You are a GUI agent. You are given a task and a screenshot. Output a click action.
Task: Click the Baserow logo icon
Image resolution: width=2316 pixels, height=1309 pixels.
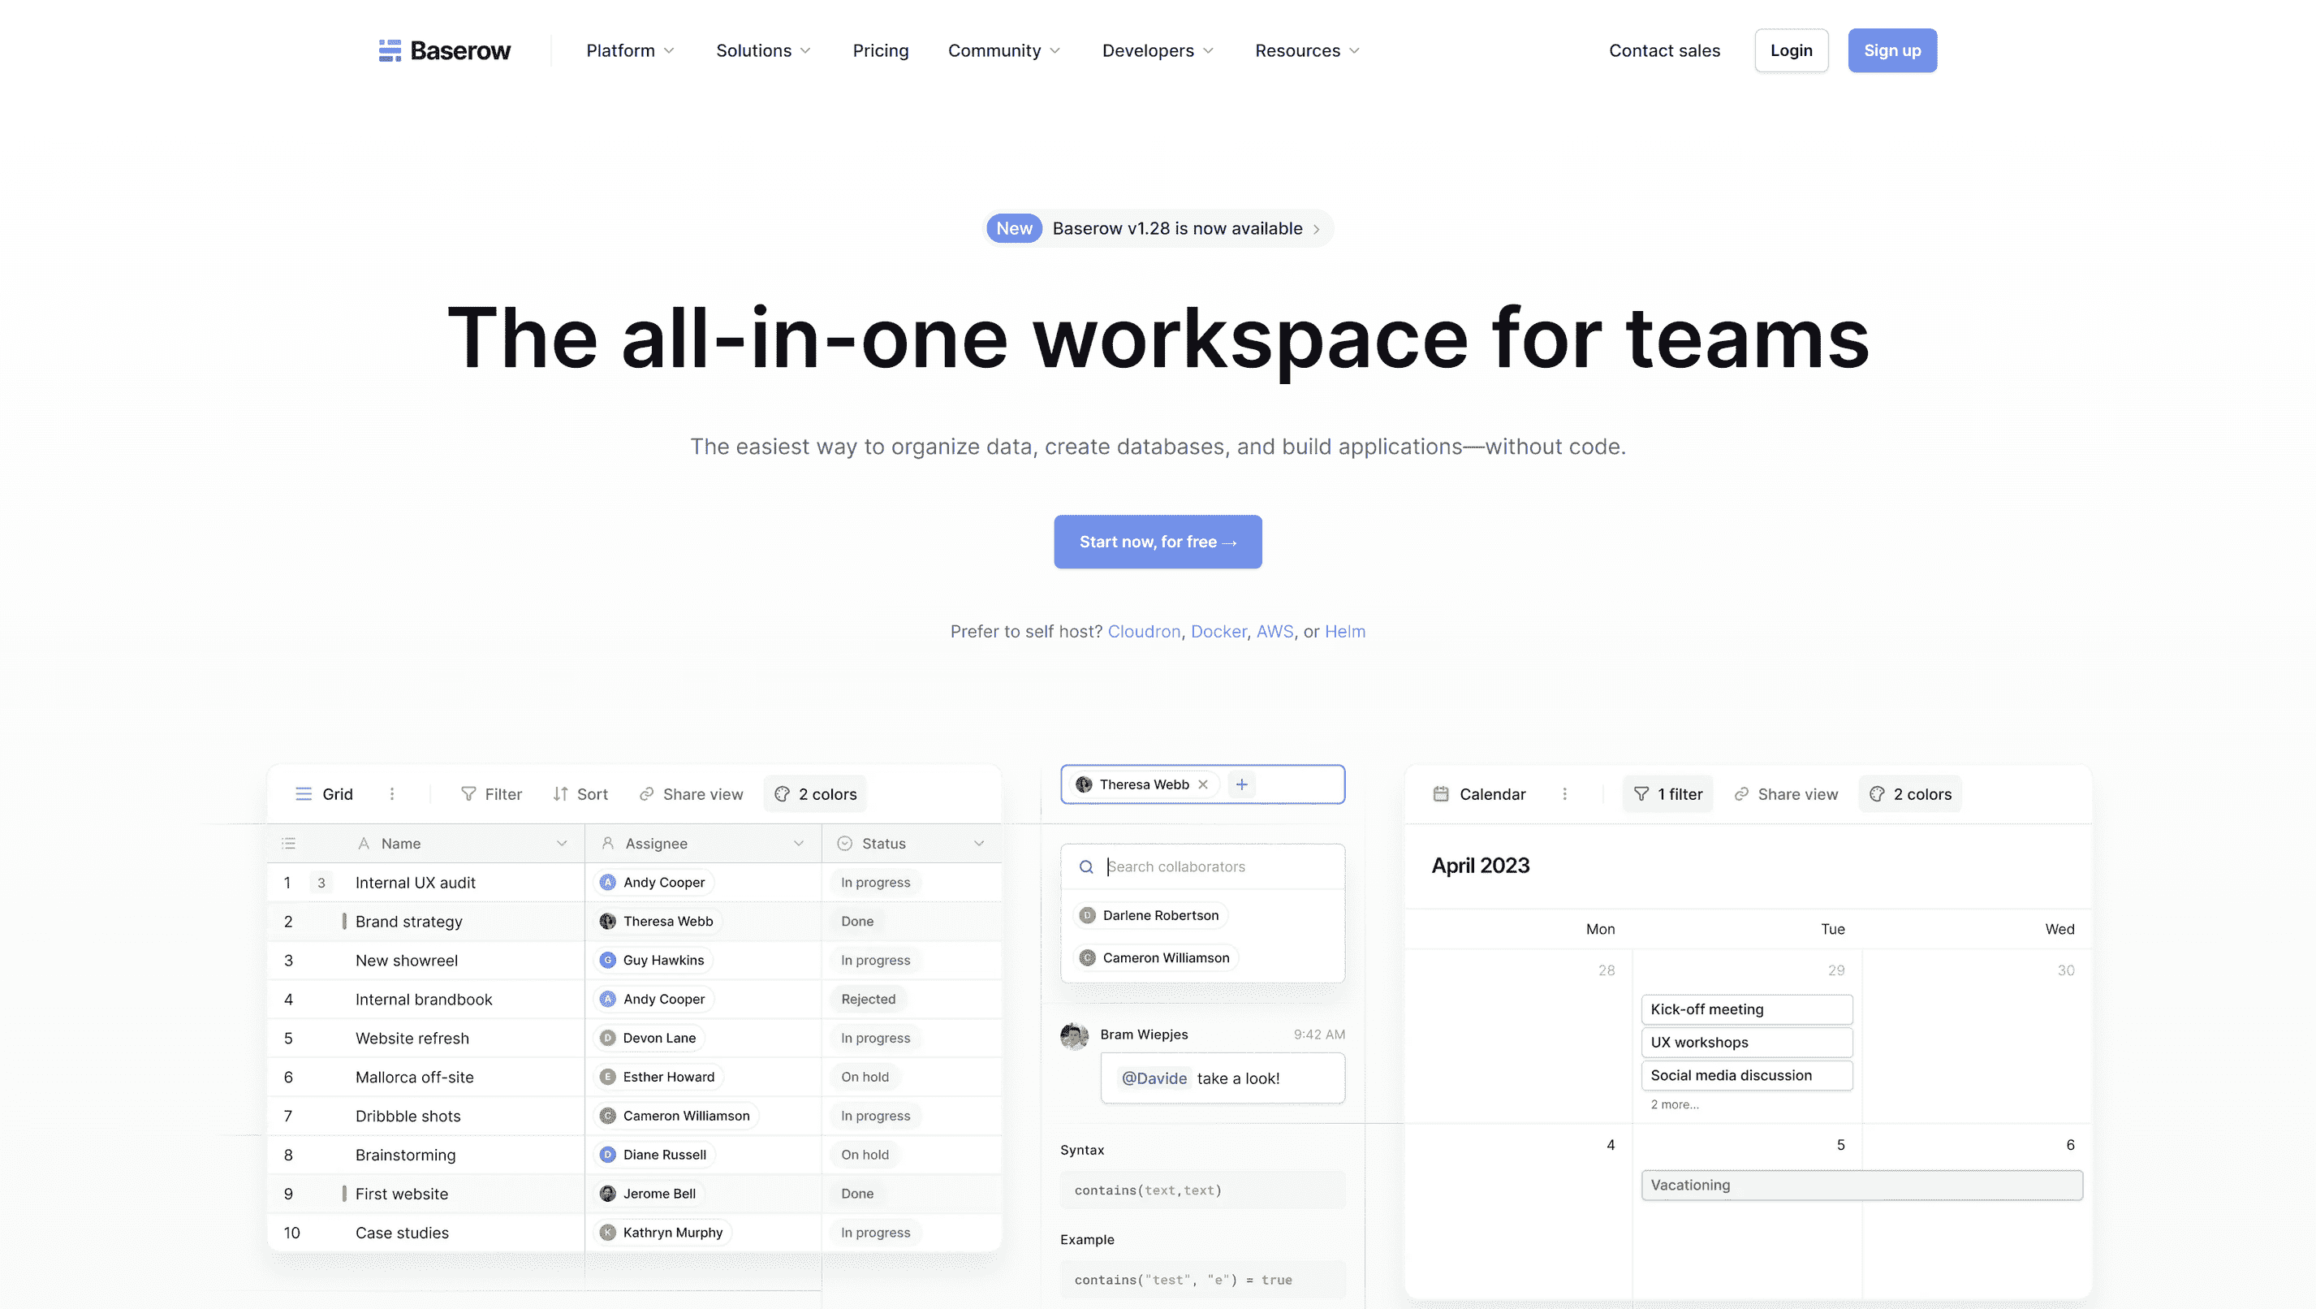click(390, 50)
